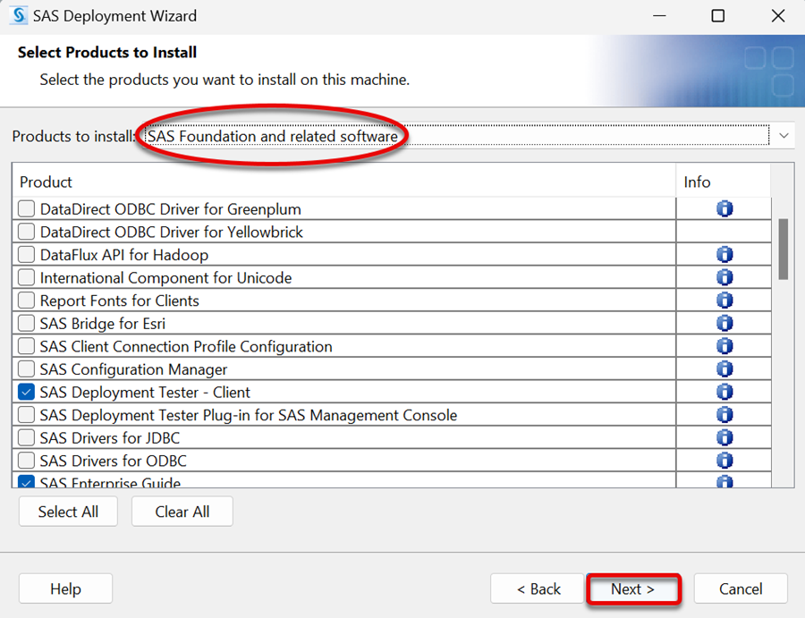Enable DataFlux API for Hadoop checkbox
The height and width of the screenshot is (618, 805).
click(26, 255)
